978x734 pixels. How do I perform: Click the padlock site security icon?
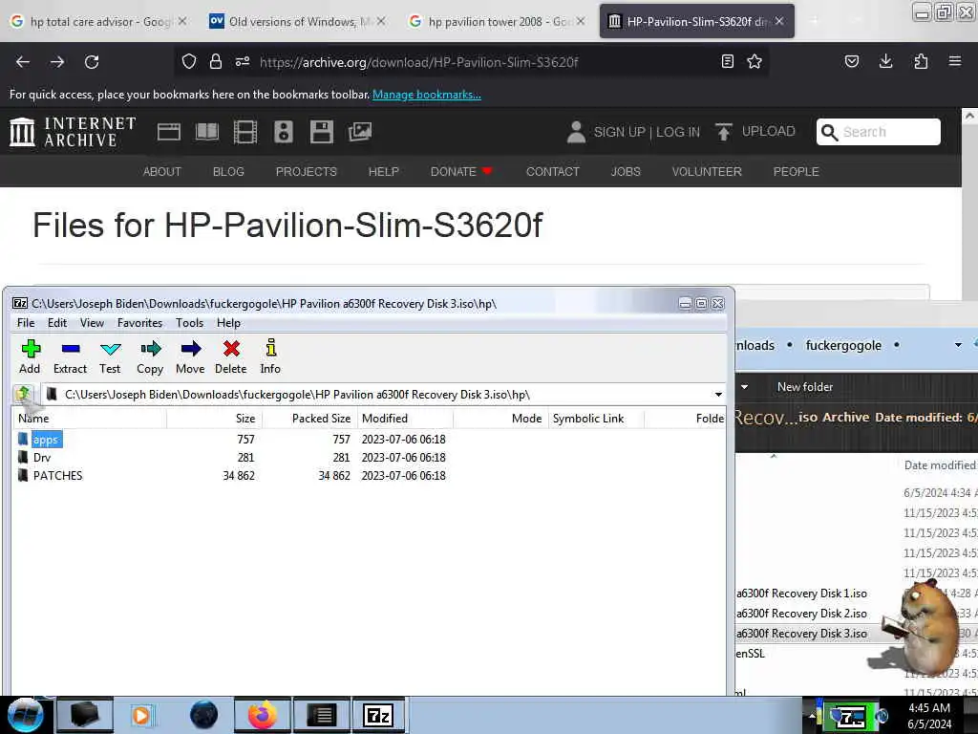pos(216,61)
